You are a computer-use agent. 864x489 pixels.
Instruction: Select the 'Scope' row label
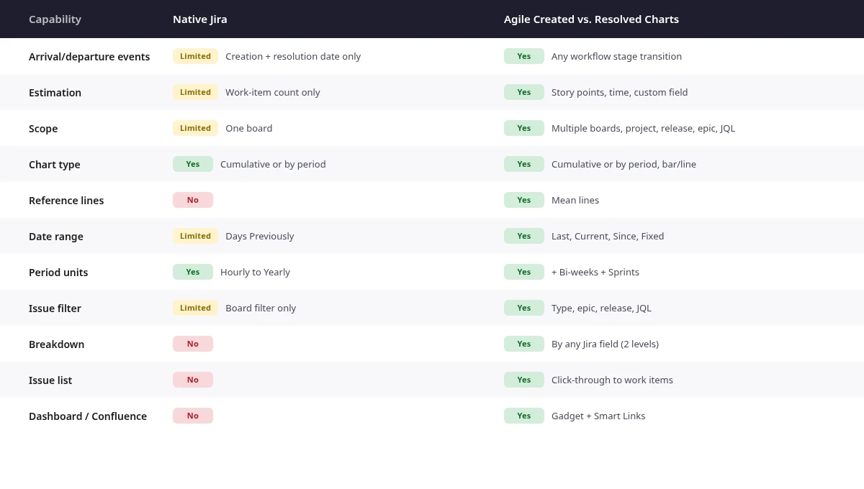43,129
